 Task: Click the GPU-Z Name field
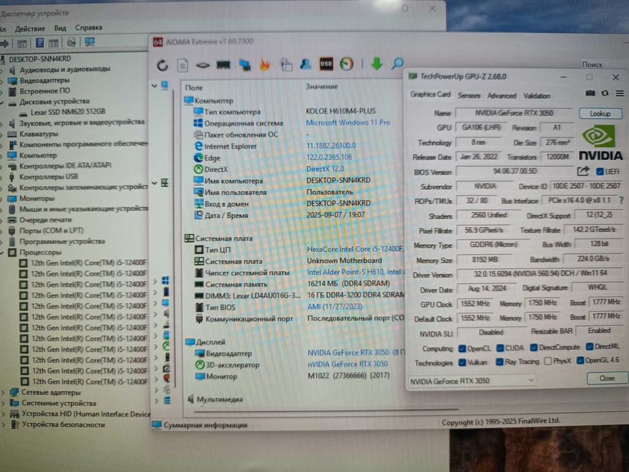click(514, 113)
